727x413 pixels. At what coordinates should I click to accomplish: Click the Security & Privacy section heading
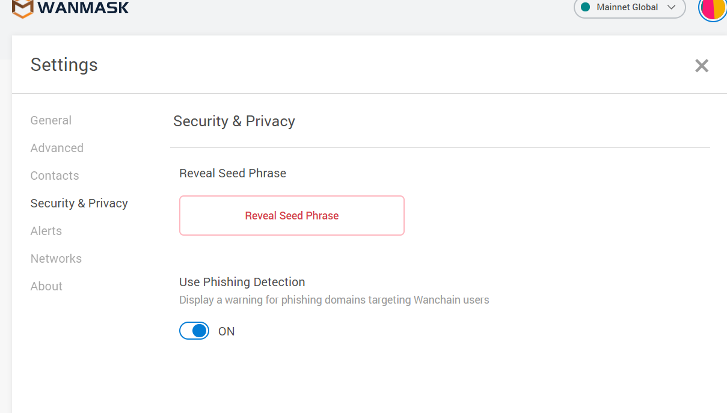pyautogui.click(x=234, y=121)
